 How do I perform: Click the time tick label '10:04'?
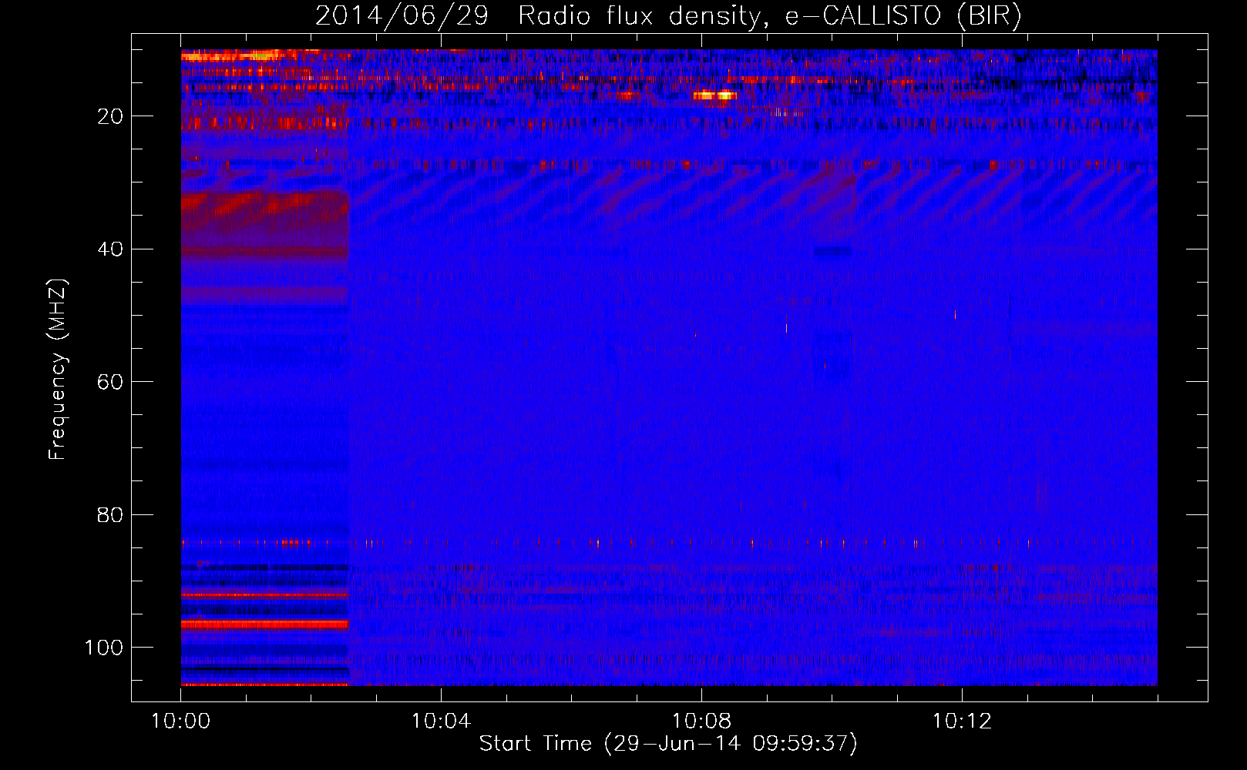tap(441, 721)
